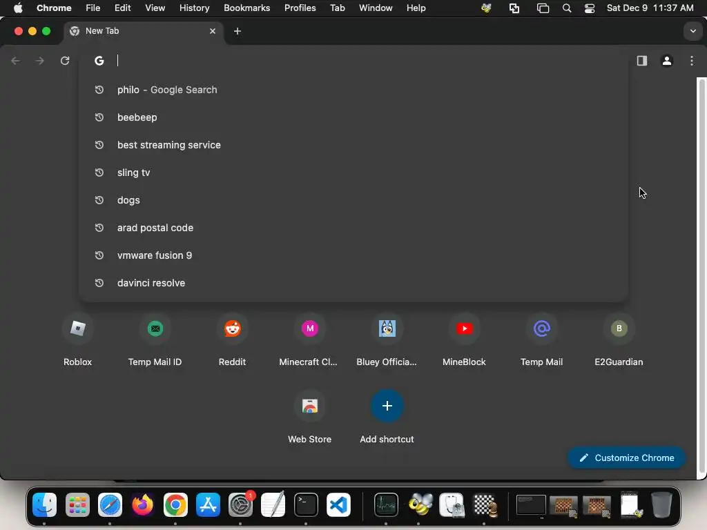Viewport: 707px width, 530px height.
Task: Open the profile avatar icon
Action: 667,61
